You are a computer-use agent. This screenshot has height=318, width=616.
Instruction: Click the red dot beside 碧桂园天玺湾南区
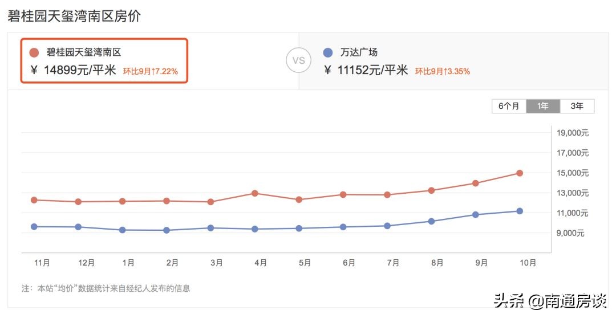click(x=34, y=52)
